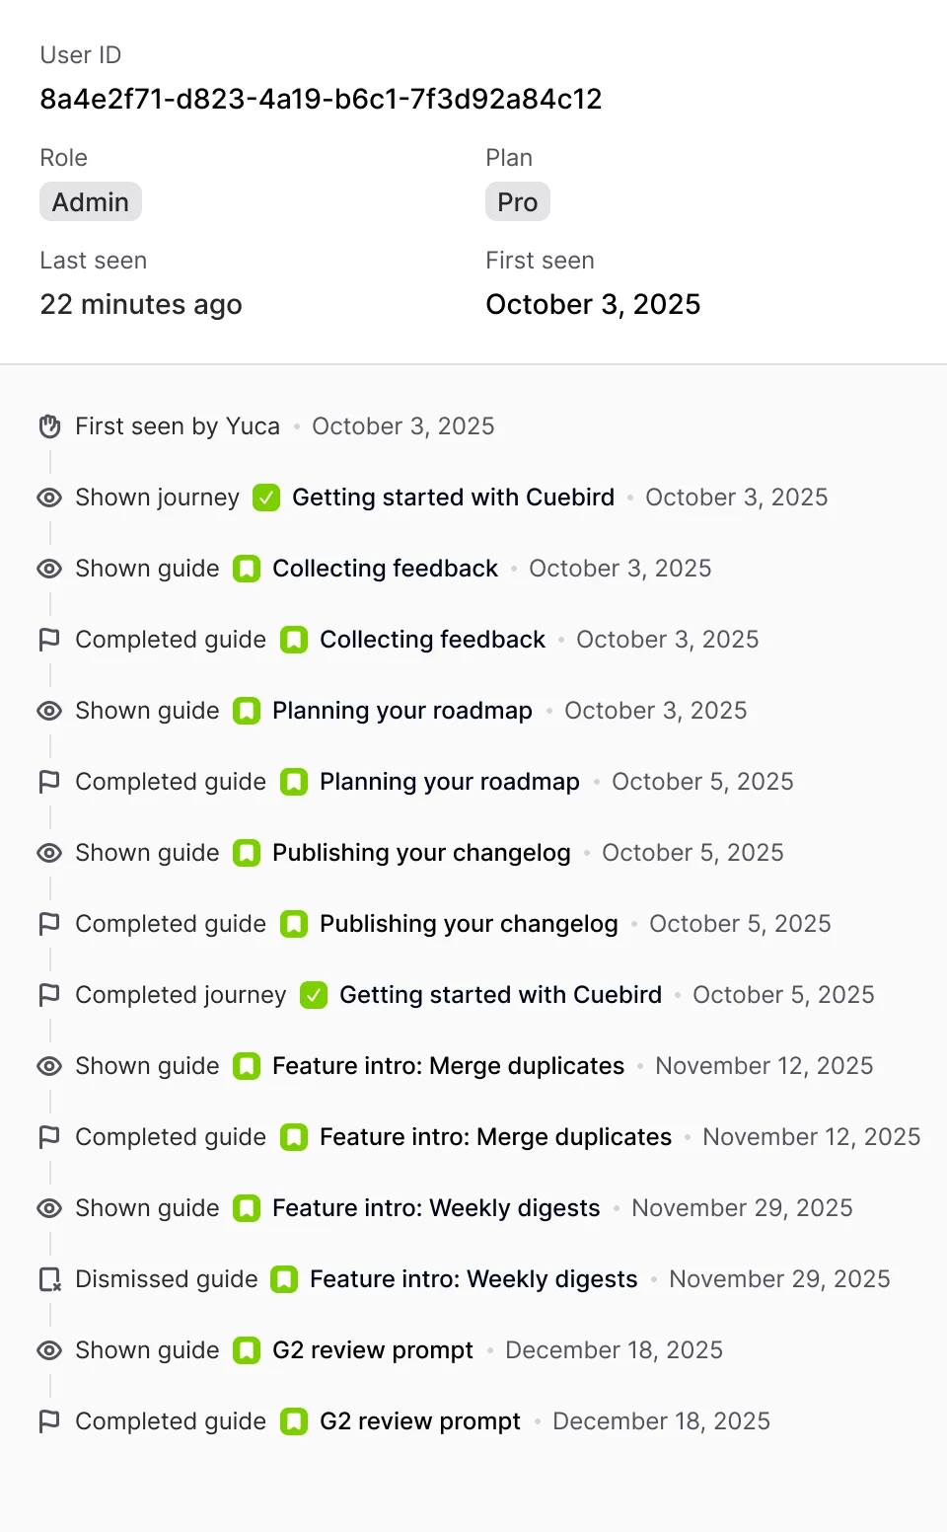Click the flag icon beside Completed journey
Screen dimensions: 947x1532
(x=49, y=995)
